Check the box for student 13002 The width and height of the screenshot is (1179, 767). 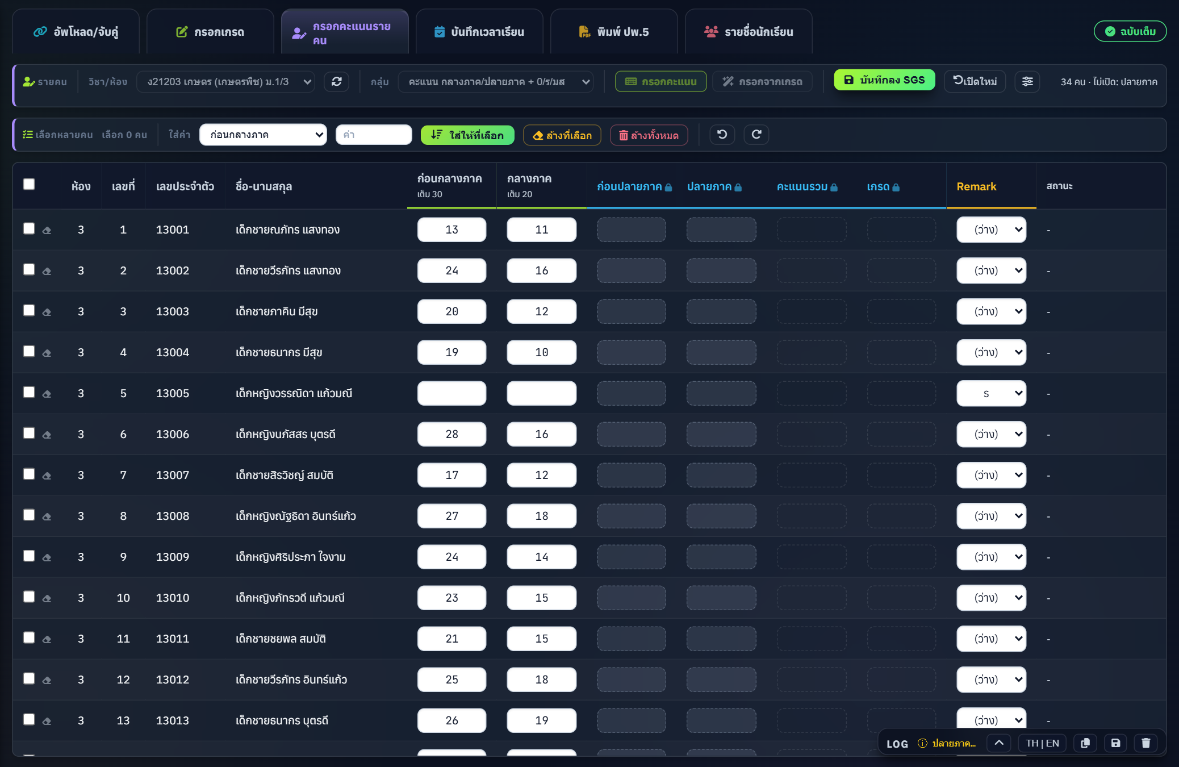click(x=29, y=269)
